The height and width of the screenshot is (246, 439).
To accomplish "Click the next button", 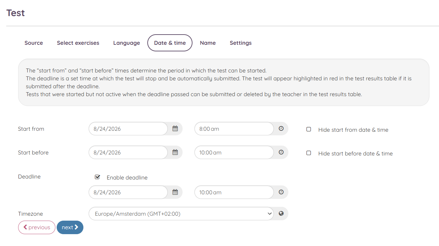I will pos(70,227).
